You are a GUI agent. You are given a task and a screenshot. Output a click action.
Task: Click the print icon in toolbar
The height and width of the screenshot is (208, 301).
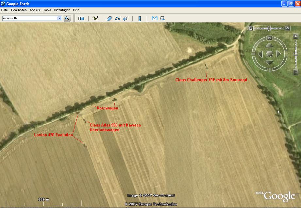pos(162,19)
